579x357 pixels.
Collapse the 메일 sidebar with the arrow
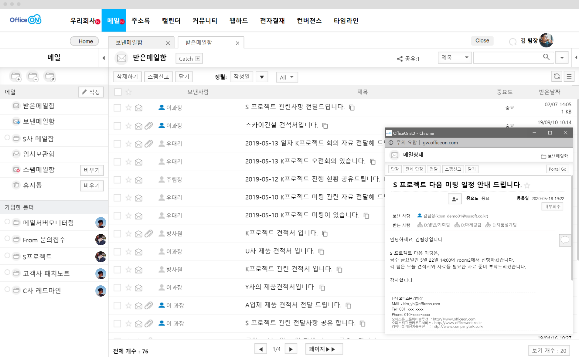104,58
